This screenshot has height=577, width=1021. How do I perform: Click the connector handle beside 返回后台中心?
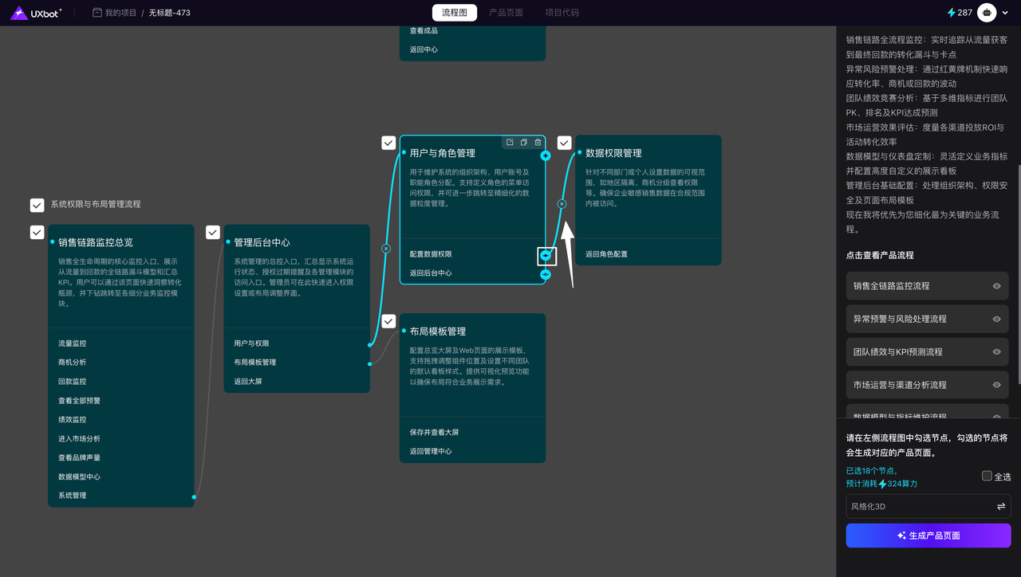pyautogui.click(x=546, y=274)
